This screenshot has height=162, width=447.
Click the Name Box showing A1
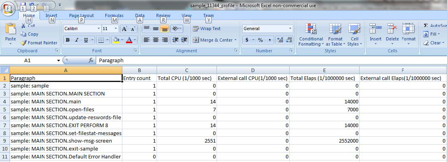coord(27,60)
